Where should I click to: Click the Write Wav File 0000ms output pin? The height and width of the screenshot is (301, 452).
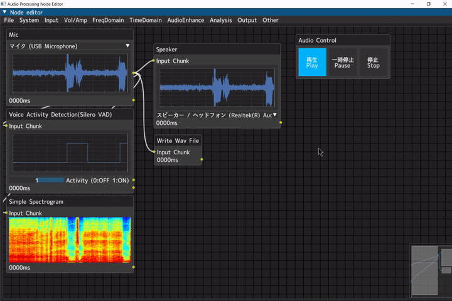click(202, 159)
